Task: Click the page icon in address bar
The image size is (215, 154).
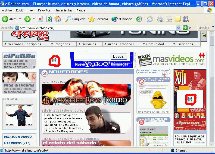Action: tap(17, 28)
